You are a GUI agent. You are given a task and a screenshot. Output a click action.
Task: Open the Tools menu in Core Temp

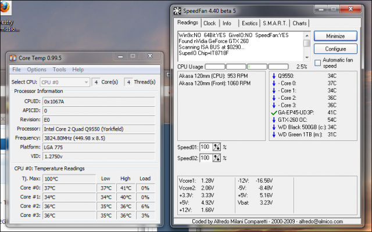(x=59, y=70)
